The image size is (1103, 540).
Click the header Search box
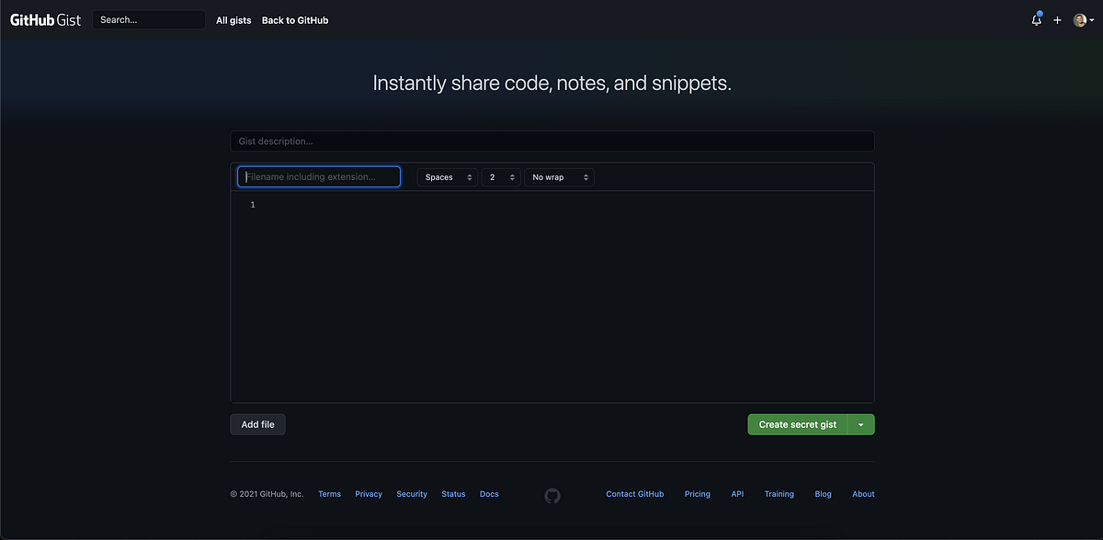(x=148, y=19)
